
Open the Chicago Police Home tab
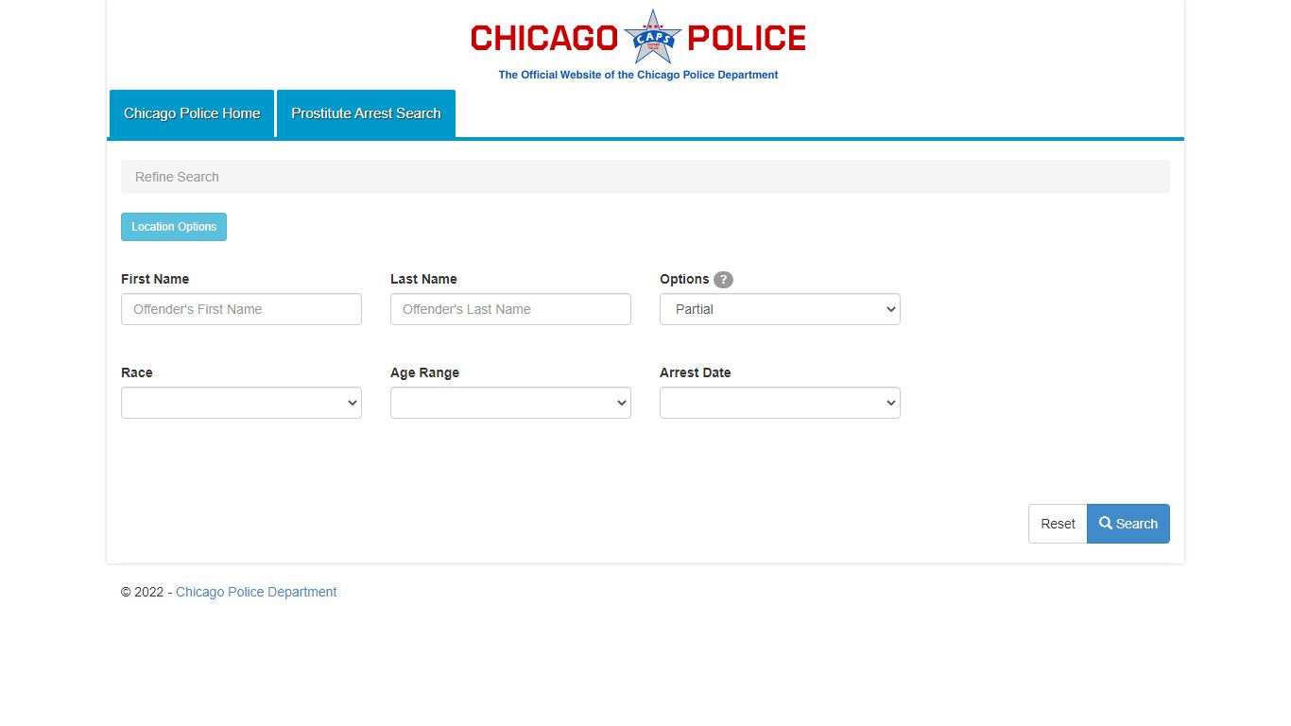(x=192, y=113)
